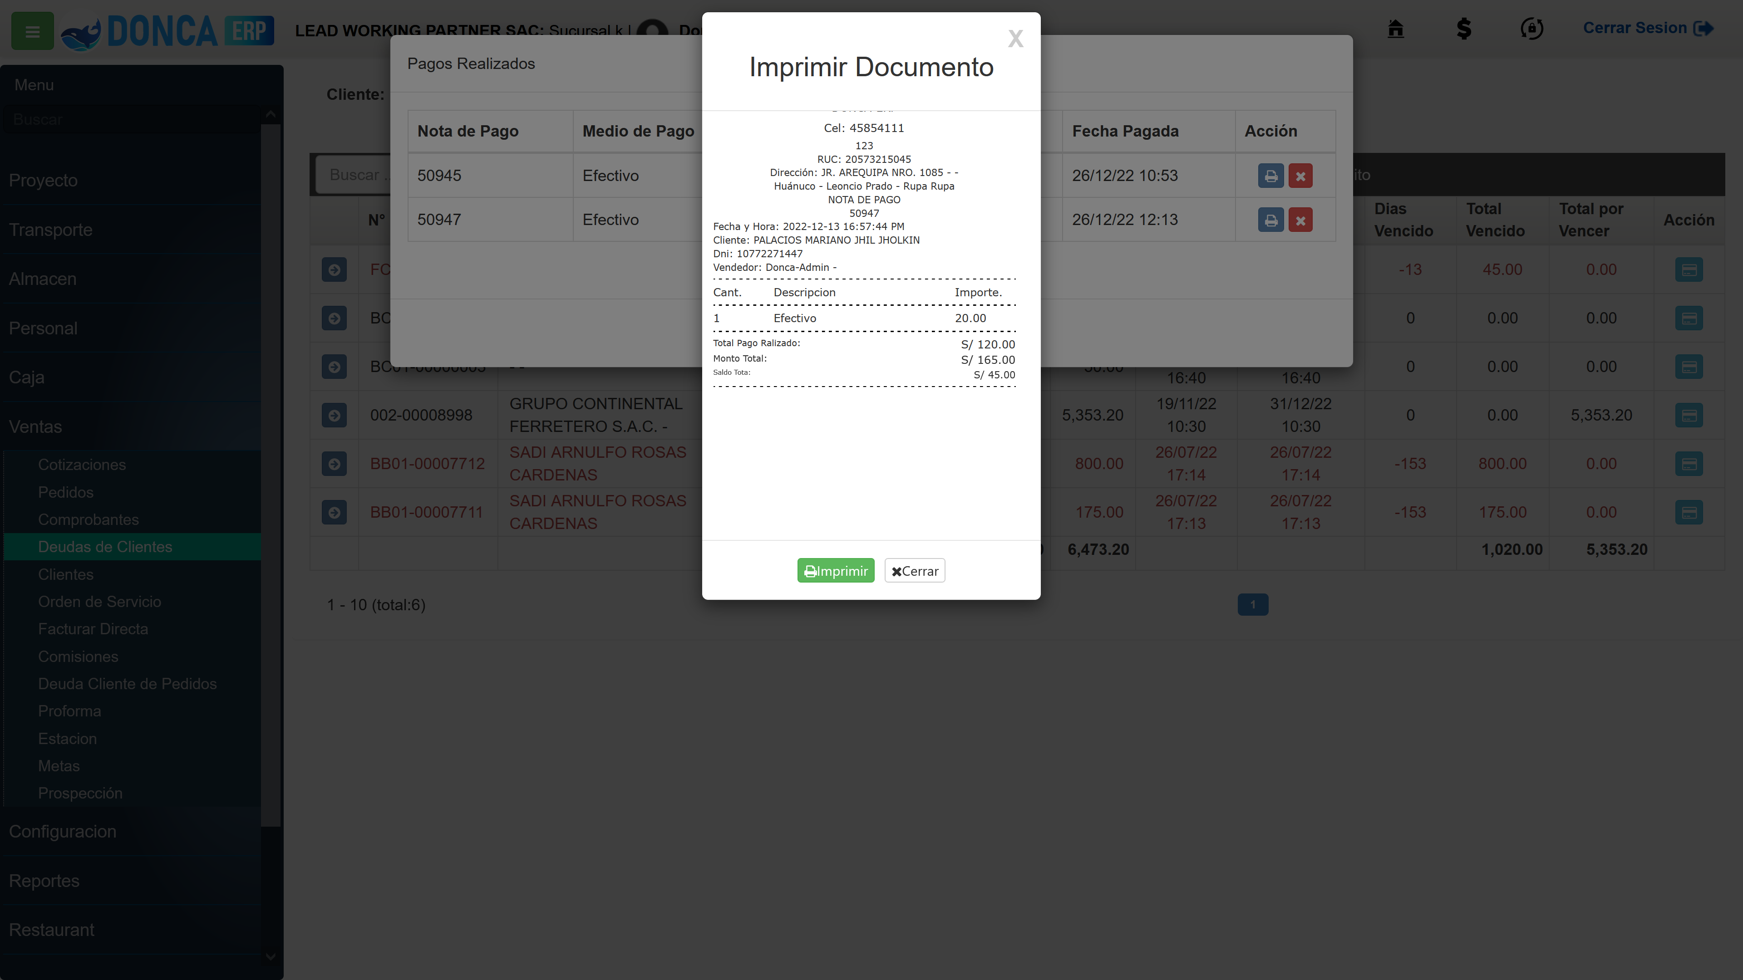Close Imprimir Documento dialog with X
Image resolution: width=1743 pixels, height=980 pixels.
pos(1015,39)
